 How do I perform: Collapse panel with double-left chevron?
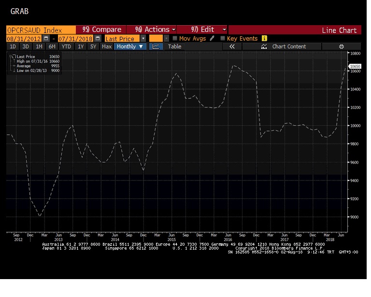pos(232,46)
